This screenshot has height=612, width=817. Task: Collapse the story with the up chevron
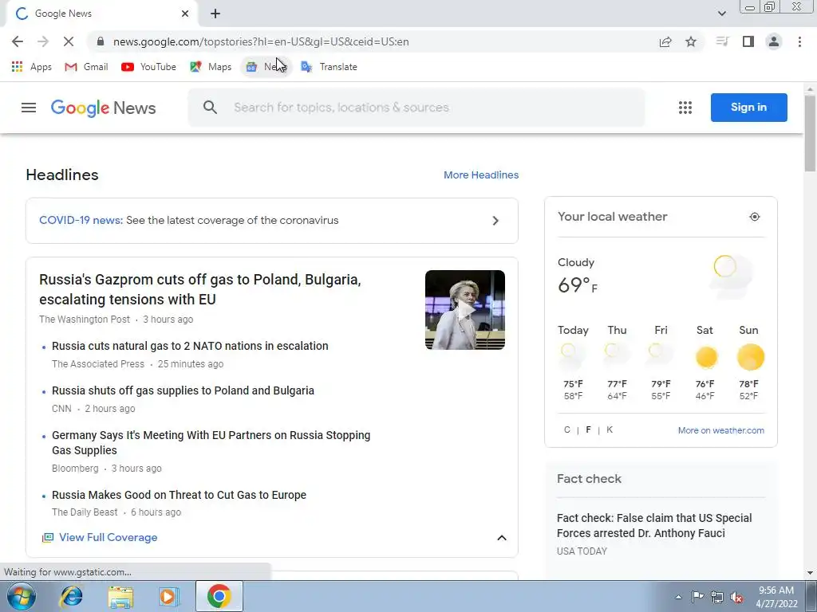click(501, 538)
